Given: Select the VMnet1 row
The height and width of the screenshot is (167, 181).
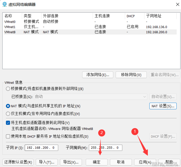Looking at the screenshot, I should (x=90, y=27).
